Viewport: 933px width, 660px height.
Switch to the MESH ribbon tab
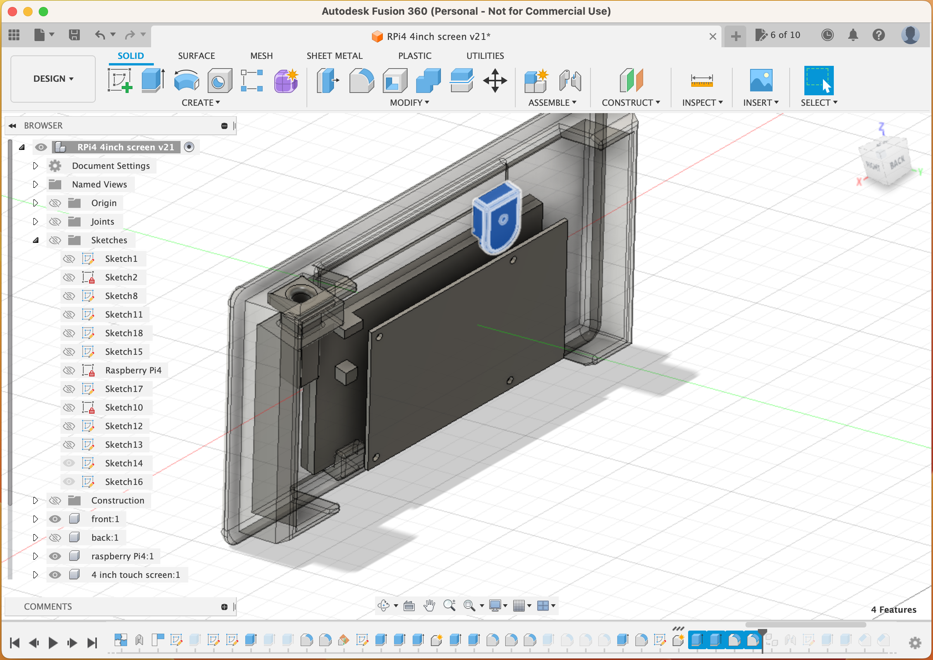tap(261, 56)
